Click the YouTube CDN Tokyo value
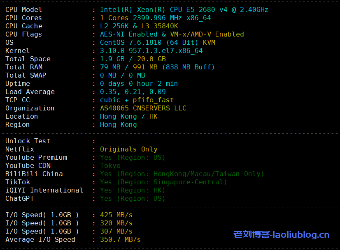Screen dimensions: 340x250 110,165
